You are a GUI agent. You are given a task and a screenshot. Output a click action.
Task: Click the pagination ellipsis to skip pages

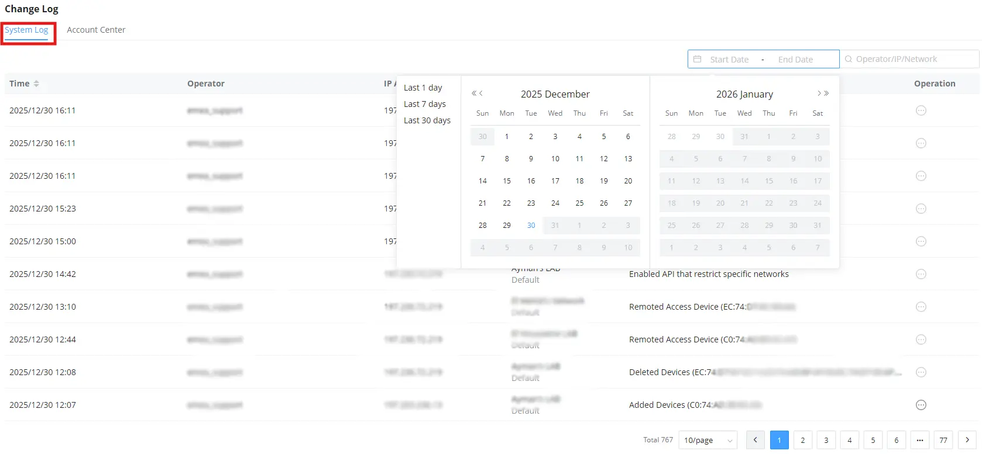pyautogui.click(x=920, y=440)
